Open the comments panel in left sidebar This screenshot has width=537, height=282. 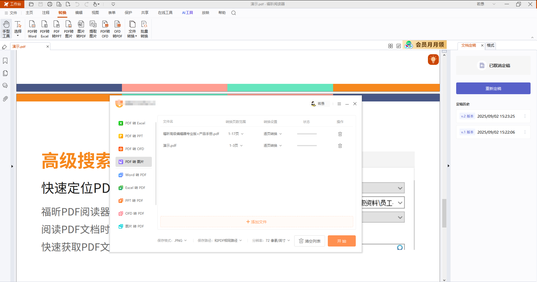point(5,86)
